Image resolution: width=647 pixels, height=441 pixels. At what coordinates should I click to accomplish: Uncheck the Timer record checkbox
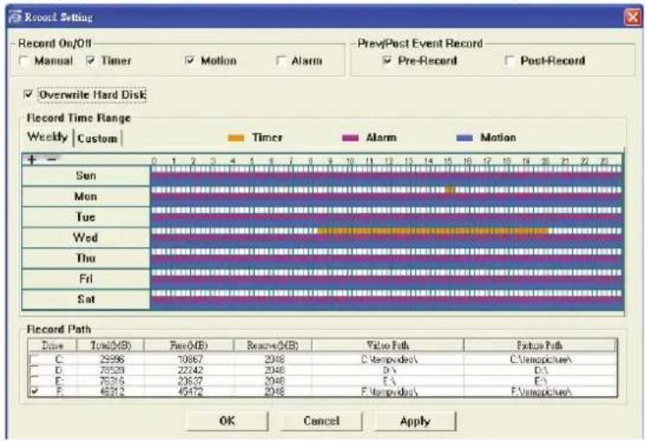pos(91,61)
